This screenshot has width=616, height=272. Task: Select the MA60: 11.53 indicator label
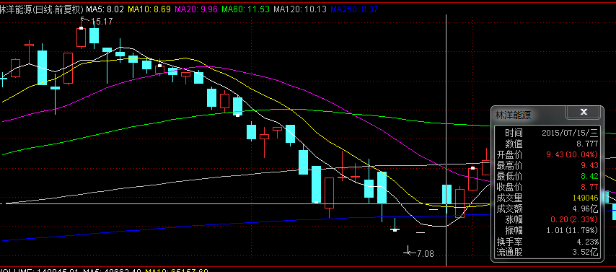pos(245,9)
